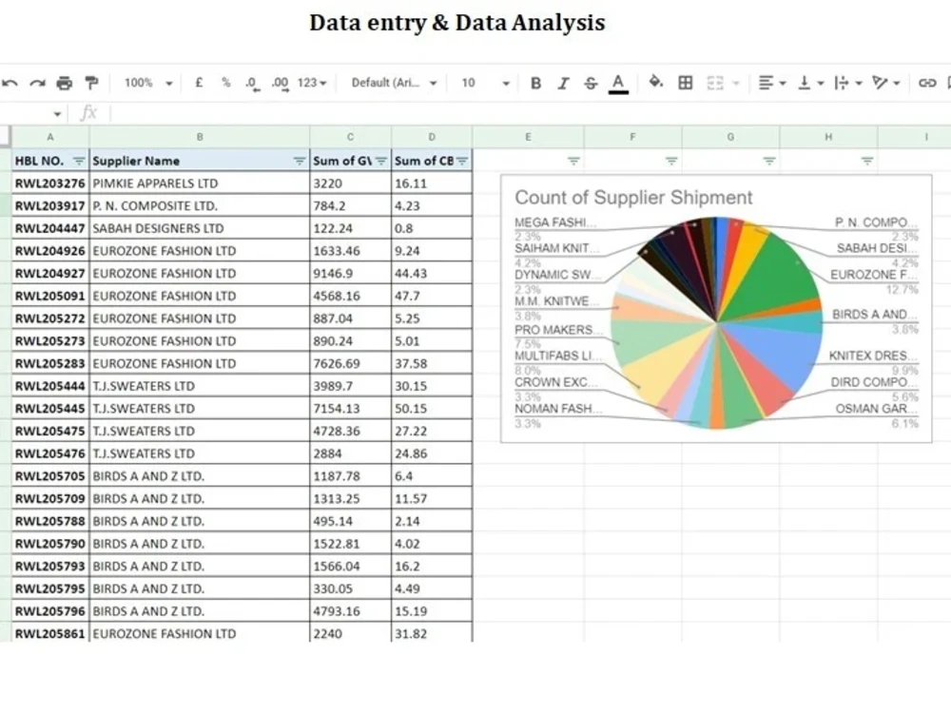Open filter on Supplier Name column
The image size is (951, 713).
click(299, 161)
